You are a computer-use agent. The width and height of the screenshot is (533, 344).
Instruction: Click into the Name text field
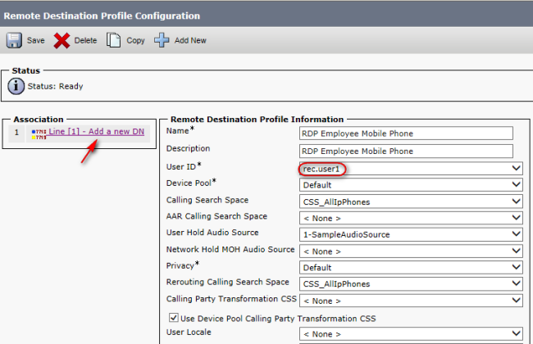click(406, 134)
